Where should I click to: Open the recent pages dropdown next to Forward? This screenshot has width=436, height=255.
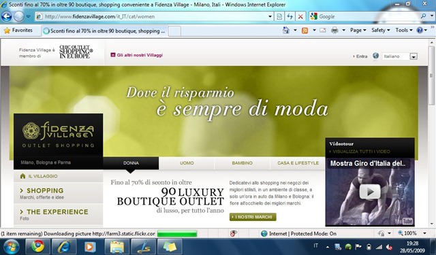pos(28,16)
